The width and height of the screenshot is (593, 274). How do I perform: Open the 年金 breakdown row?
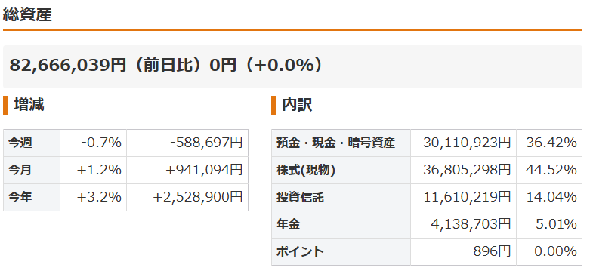[x=427, y=225]
